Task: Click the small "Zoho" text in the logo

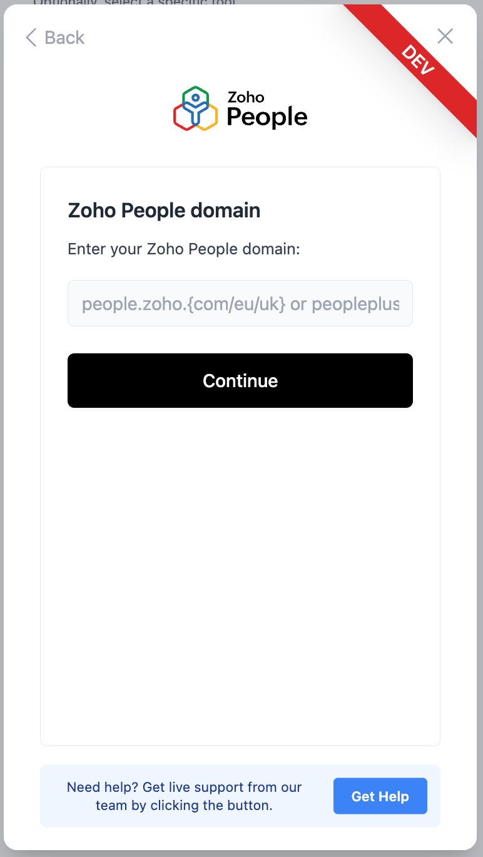Action: [x=246, y=97]
